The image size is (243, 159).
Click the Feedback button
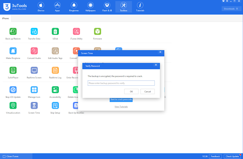[x=215, y=156]
